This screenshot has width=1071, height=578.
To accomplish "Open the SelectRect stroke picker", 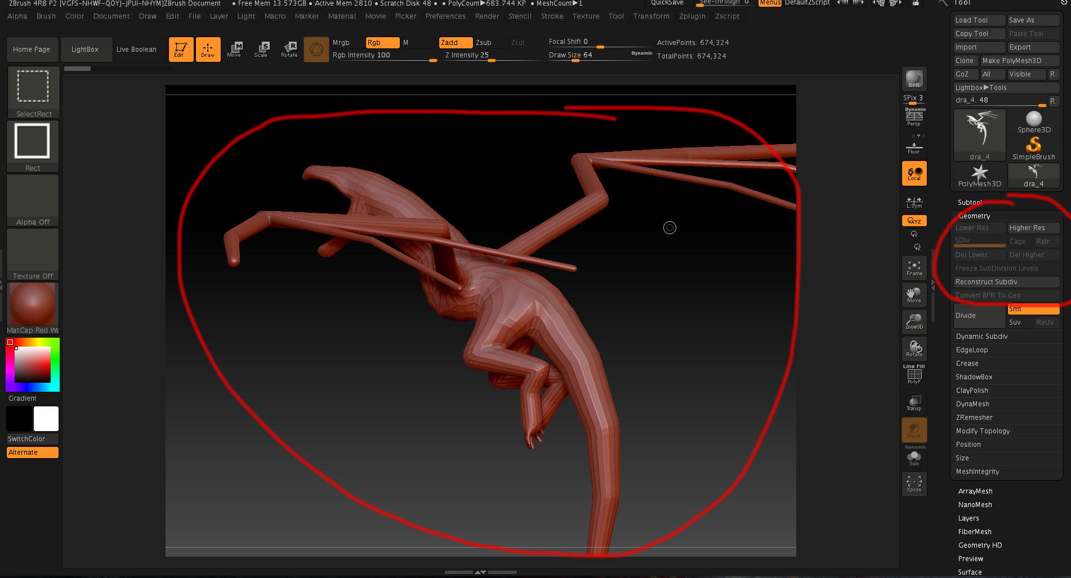I will pos(33,92).
